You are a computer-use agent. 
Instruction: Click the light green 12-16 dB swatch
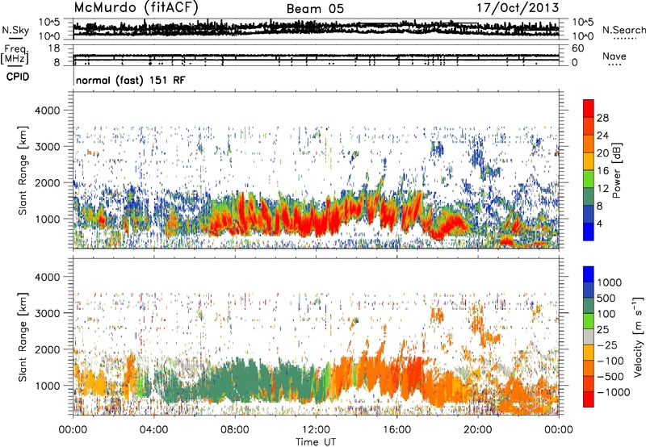pyautogui.click(x=589, y=178)
